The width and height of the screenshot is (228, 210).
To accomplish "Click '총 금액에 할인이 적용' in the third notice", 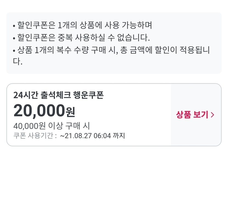I will 162,50.
